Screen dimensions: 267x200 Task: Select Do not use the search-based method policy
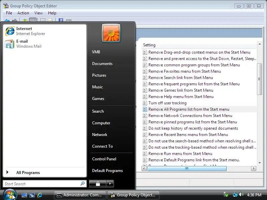(x=202, y=141)
